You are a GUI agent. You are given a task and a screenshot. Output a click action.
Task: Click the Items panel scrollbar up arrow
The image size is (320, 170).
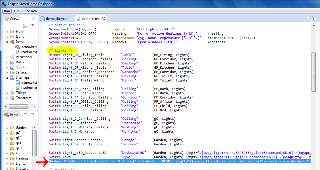pyautogui.click(x=34, y=128)
